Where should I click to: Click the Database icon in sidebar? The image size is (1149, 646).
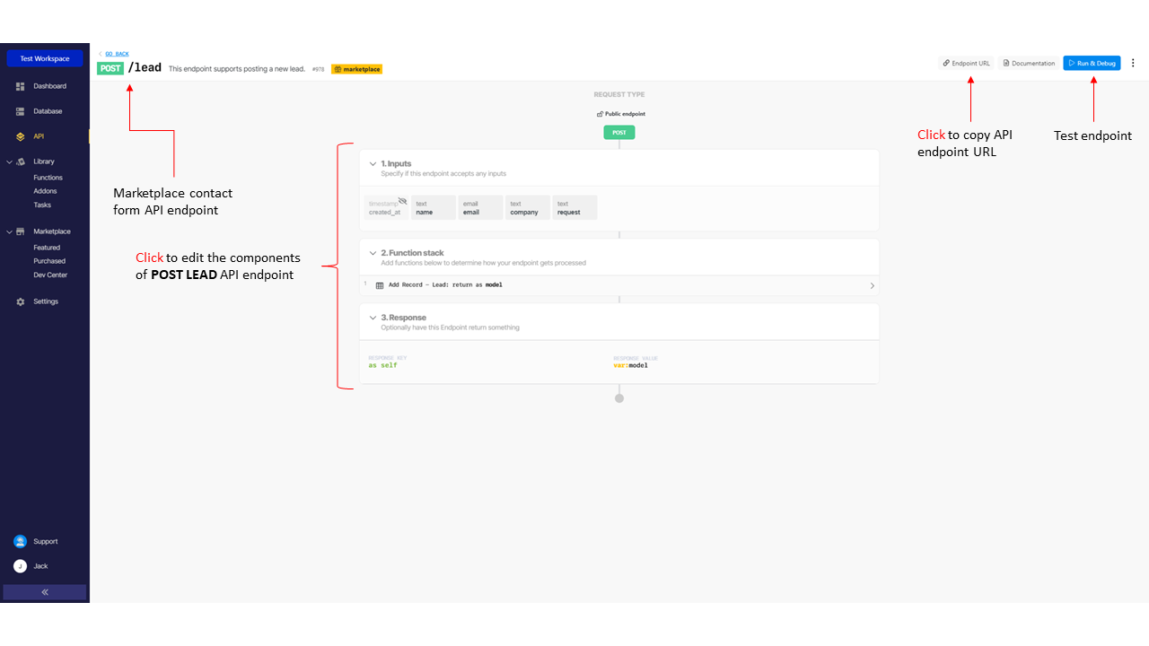point(20,111)
